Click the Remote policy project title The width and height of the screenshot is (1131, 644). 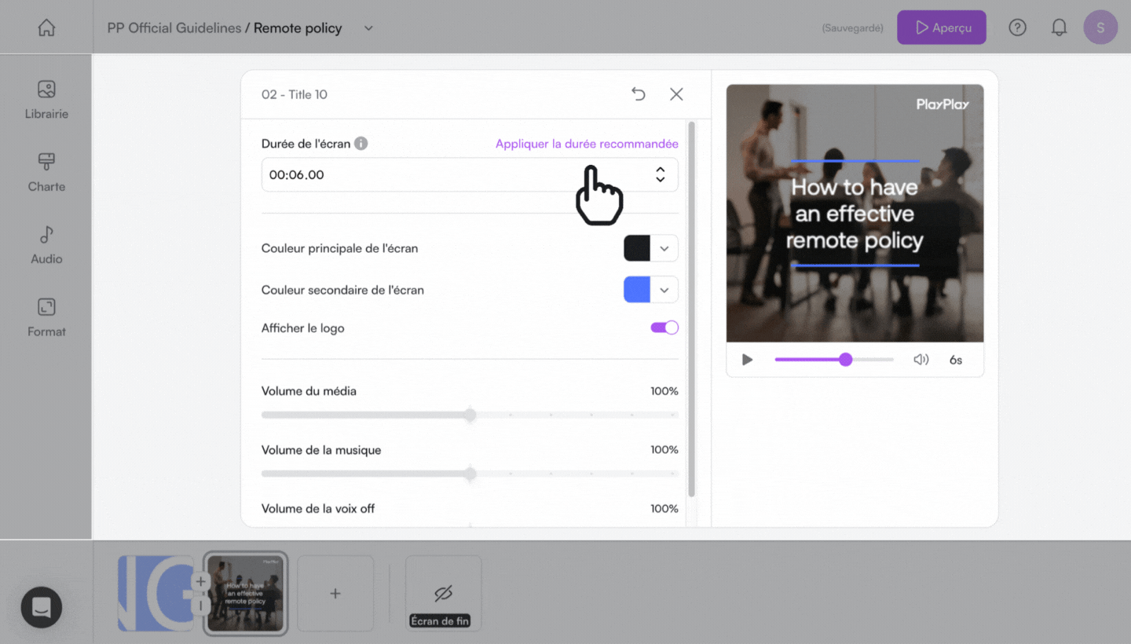tap(298, 27)
